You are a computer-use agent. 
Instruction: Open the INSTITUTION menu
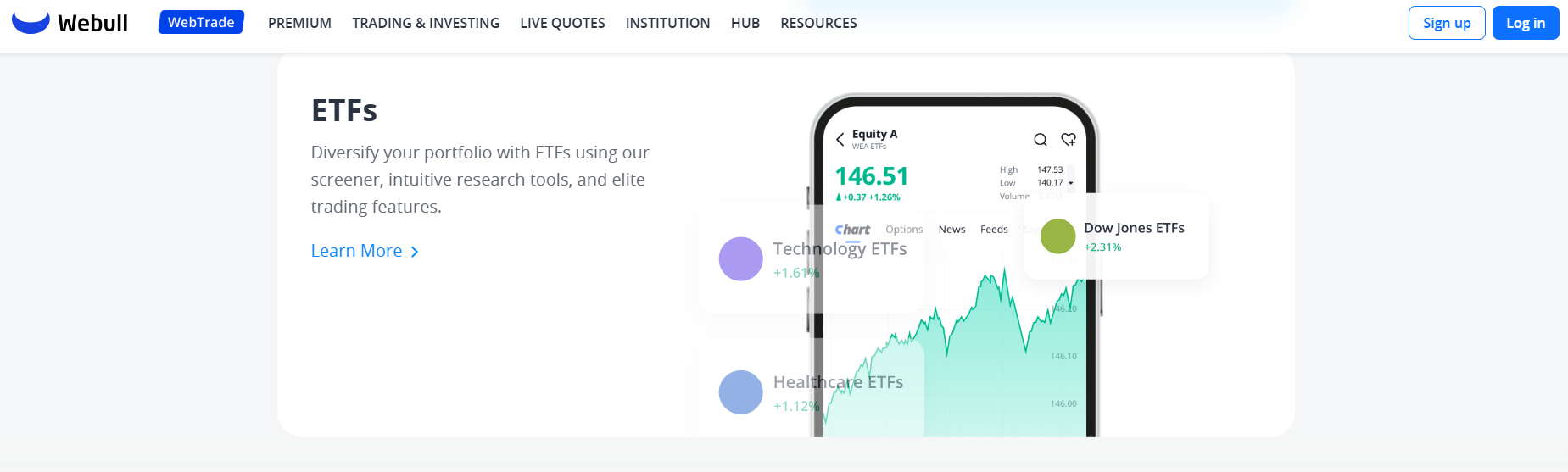pos(667,23)
